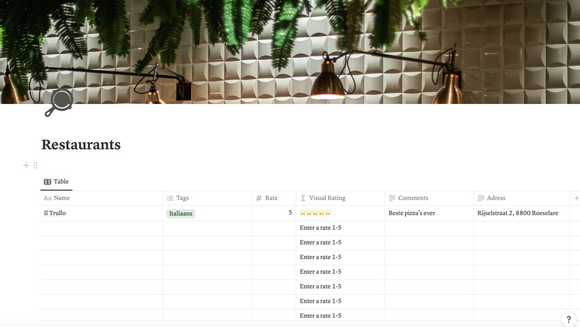The height and width of the screenshot is (327, 580).
Task: Click the plus icon to add block
Action: [x=26, y=165]
